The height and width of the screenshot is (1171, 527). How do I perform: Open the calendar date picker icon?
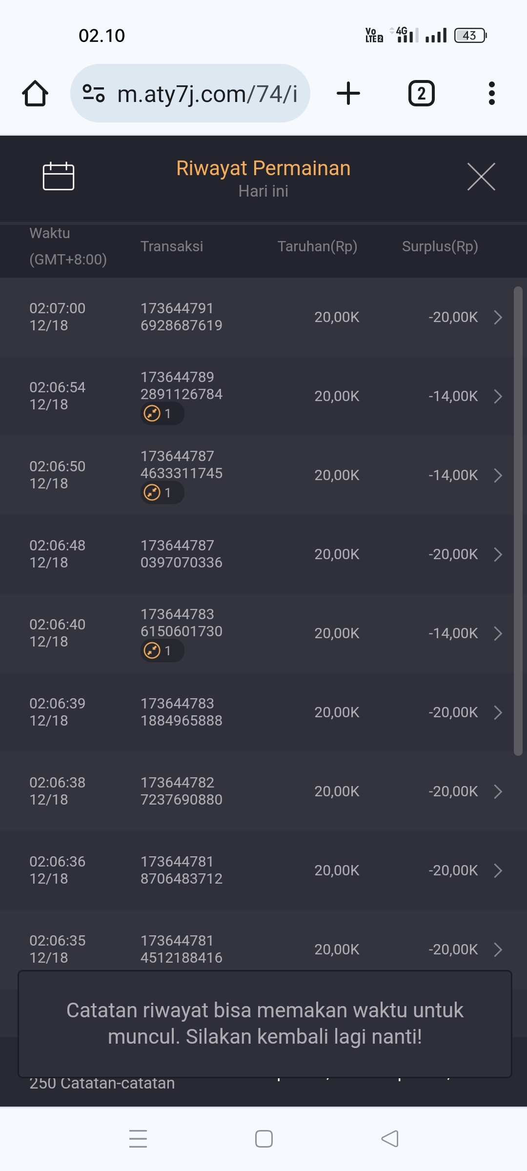59,176
